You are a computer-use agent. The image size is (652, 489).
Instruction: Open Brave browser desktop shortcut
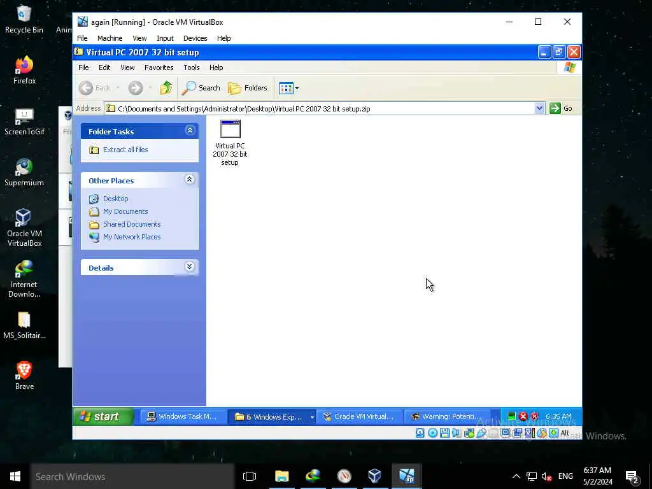(x=24, y=376)
